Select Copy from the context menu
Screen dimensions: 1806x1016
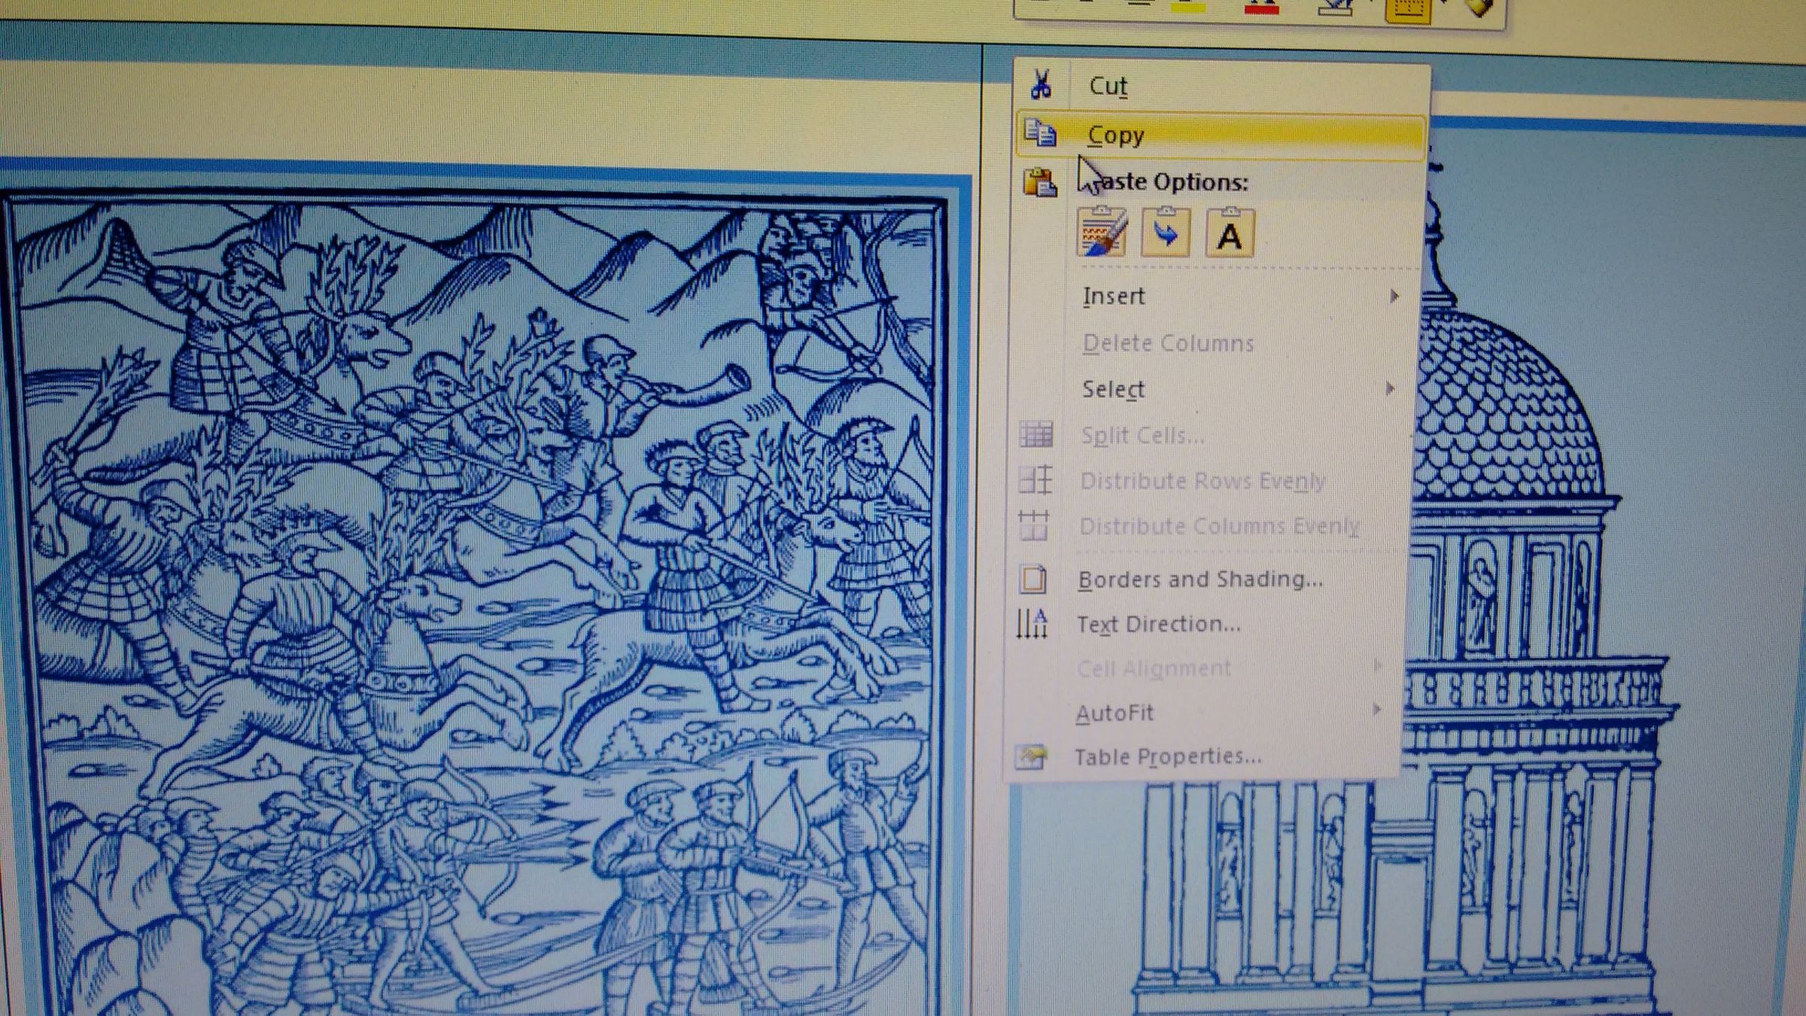[x=1116, y=135]
